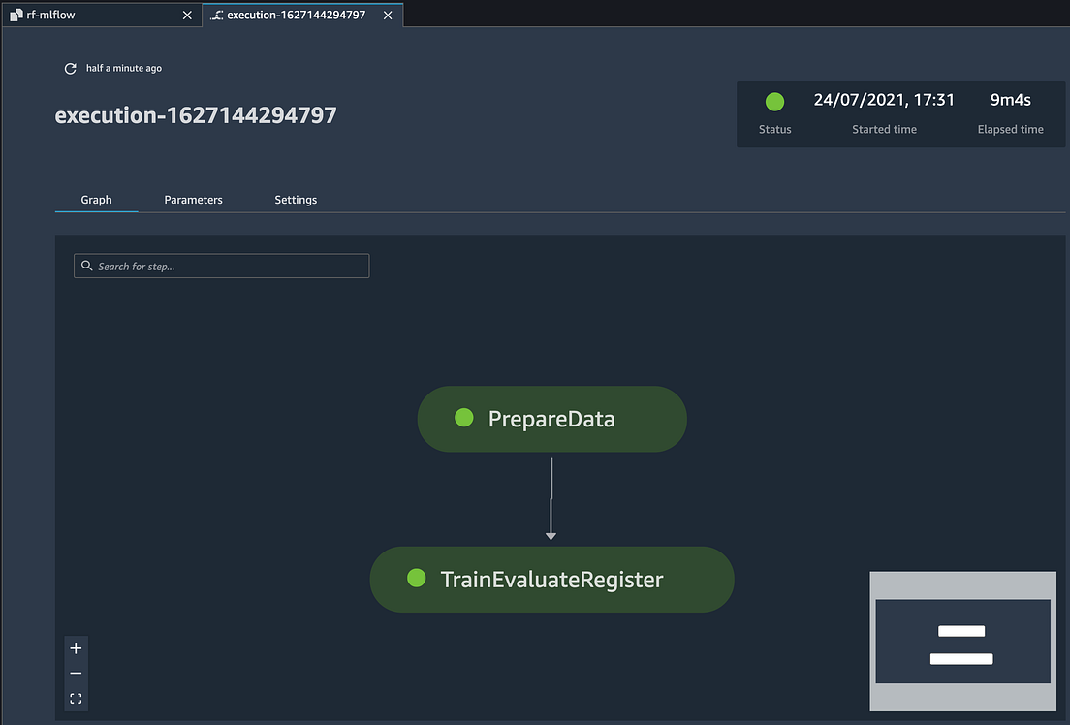The height and width of the screenshot is (725, 1070).
Task: Open the Settings tab
Action: coord(296,200)
